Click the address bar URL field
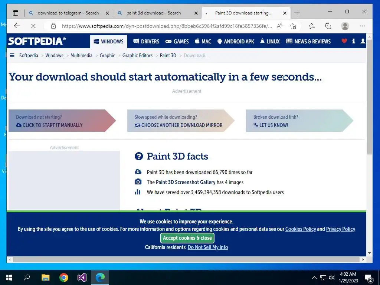Viewport: 380px width, 285px height. point(167,26)
